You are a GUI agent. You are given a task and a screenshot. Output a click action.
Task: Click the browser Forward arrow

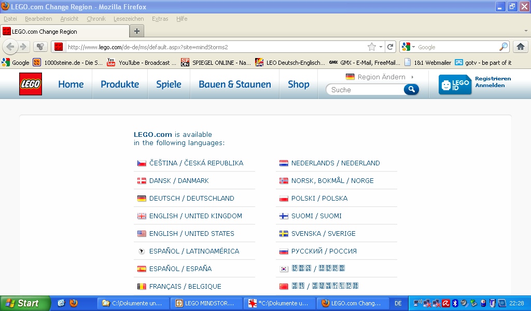[23, 47]
